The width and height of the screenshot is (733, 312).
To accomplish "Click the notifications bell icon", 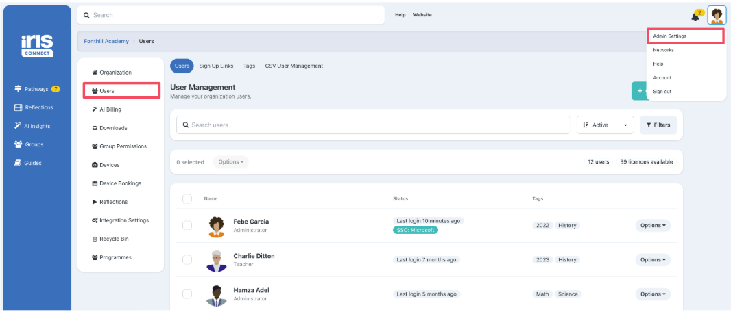I will tap(695, 16).
